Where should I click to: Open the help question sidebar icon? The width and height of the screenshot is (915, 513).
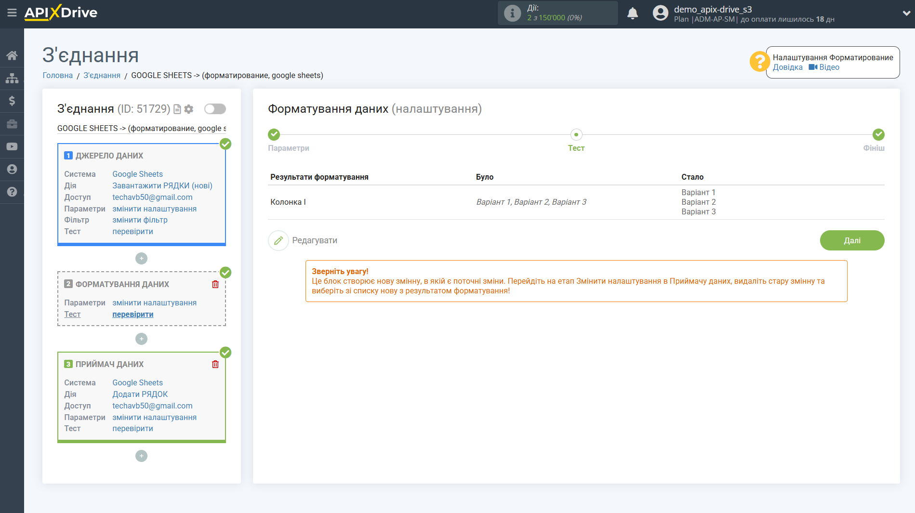[12, 192]
